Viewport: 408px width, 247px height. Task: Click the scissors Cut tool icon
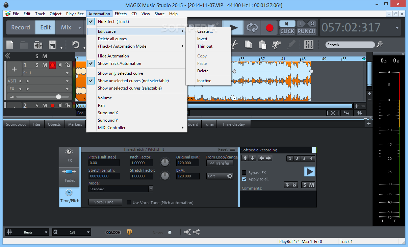coord(234,45)
